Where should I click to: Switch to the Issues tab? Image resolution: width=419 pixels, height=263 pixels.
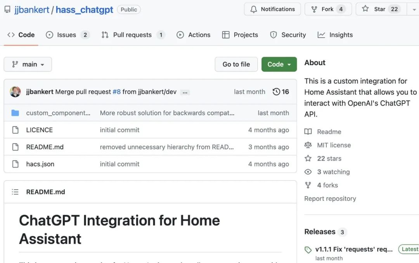[68, 35]
